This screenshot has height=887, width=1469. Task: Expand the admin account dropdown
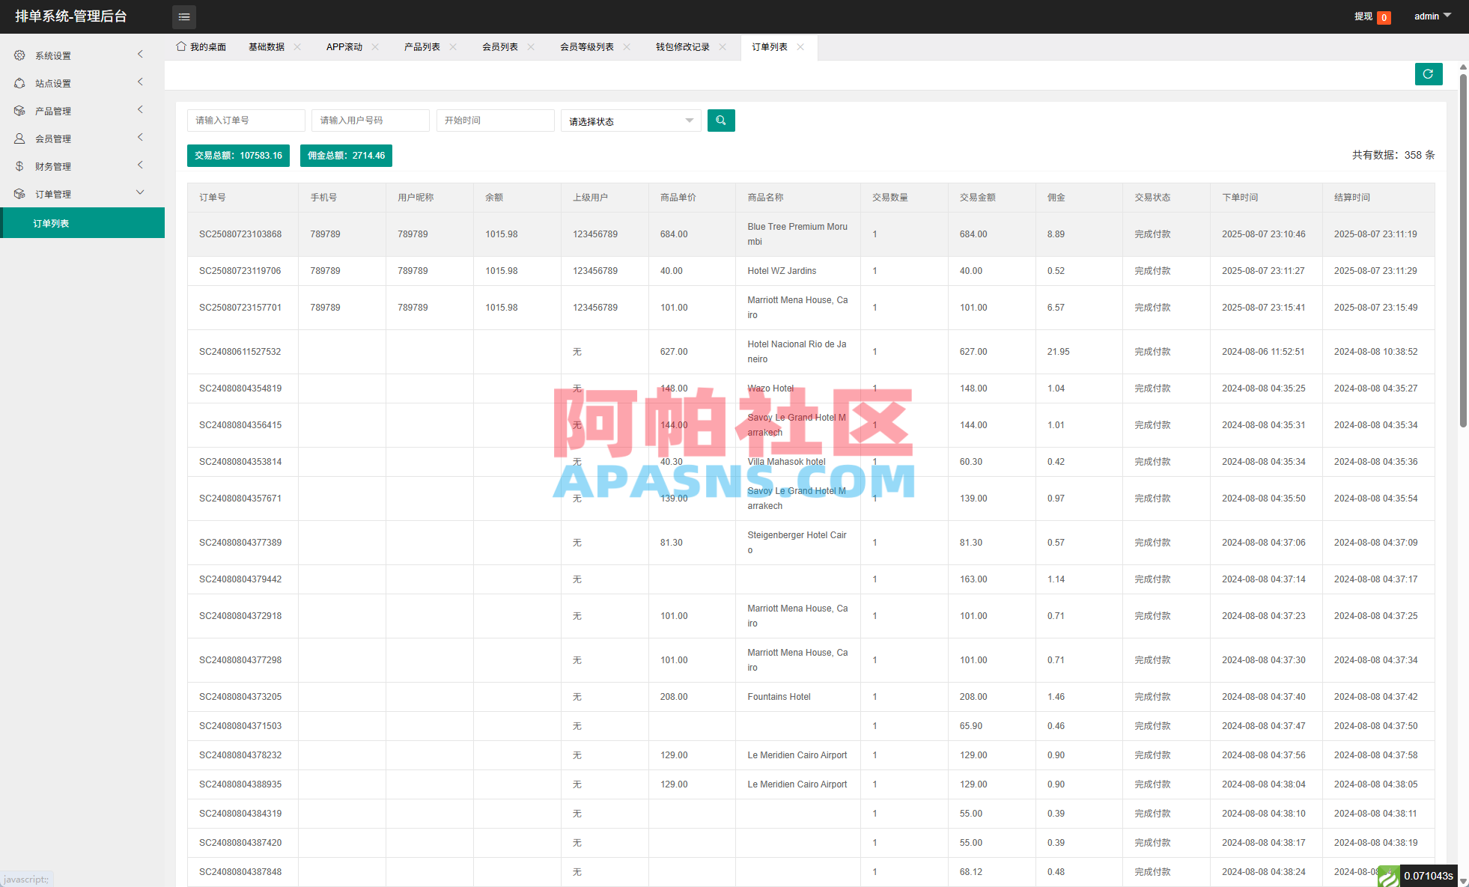[1431, 16]
